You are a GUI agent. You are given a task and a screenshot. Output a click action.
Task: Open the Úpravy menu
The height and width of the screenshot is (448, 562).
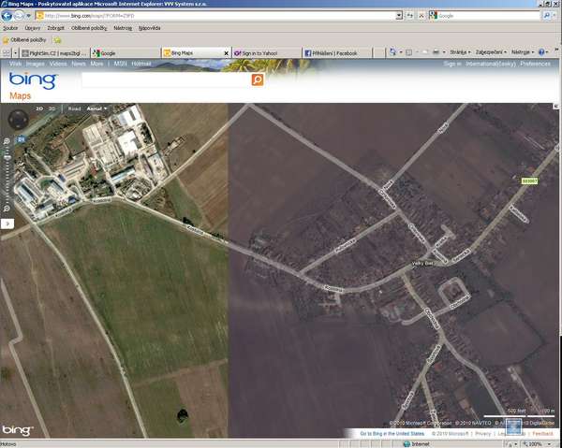pyautogui.click(x=33, y=28)
